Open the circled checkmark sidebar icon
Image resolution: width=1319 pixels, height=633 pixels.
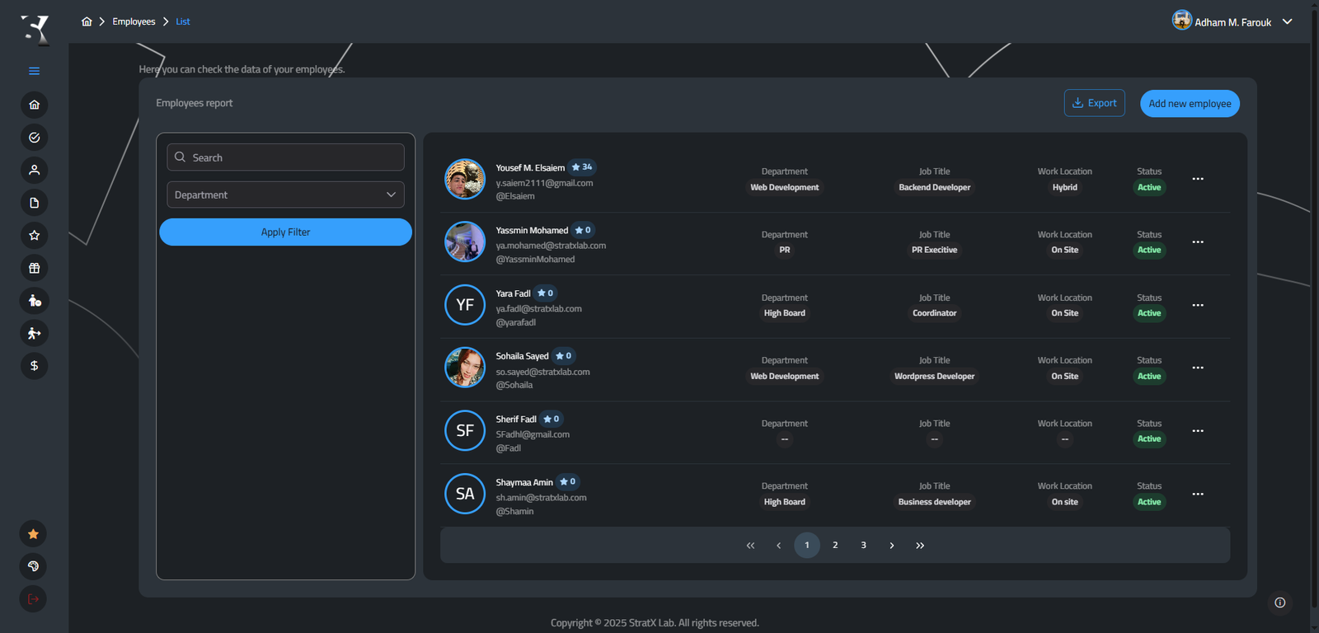[34, 138]
